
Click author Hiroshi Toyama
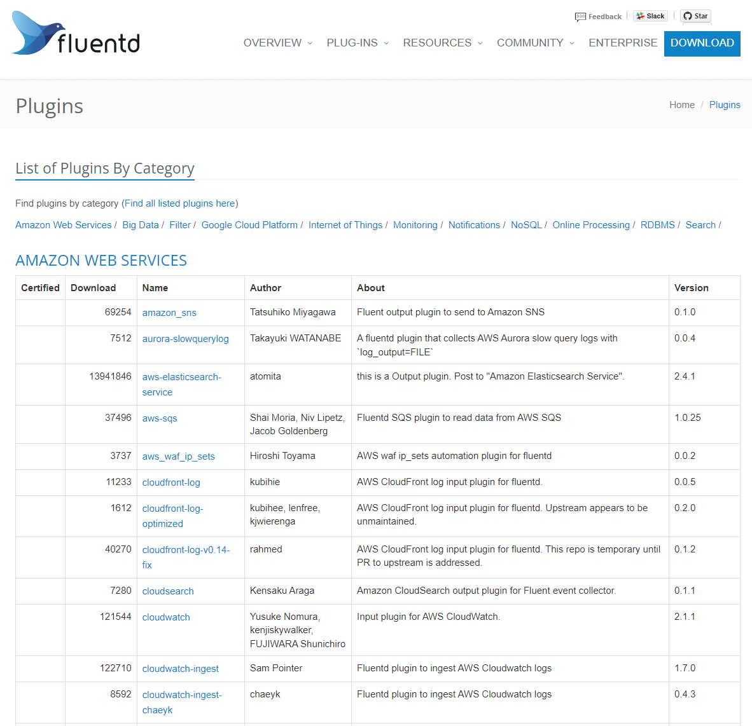click(282, 456)
